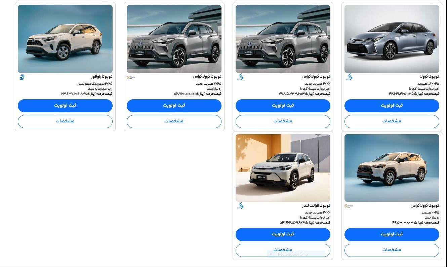Open مشخصات for the Corolla Cross 2026 hybrid
Screen dimensions: 447x267
283,121
